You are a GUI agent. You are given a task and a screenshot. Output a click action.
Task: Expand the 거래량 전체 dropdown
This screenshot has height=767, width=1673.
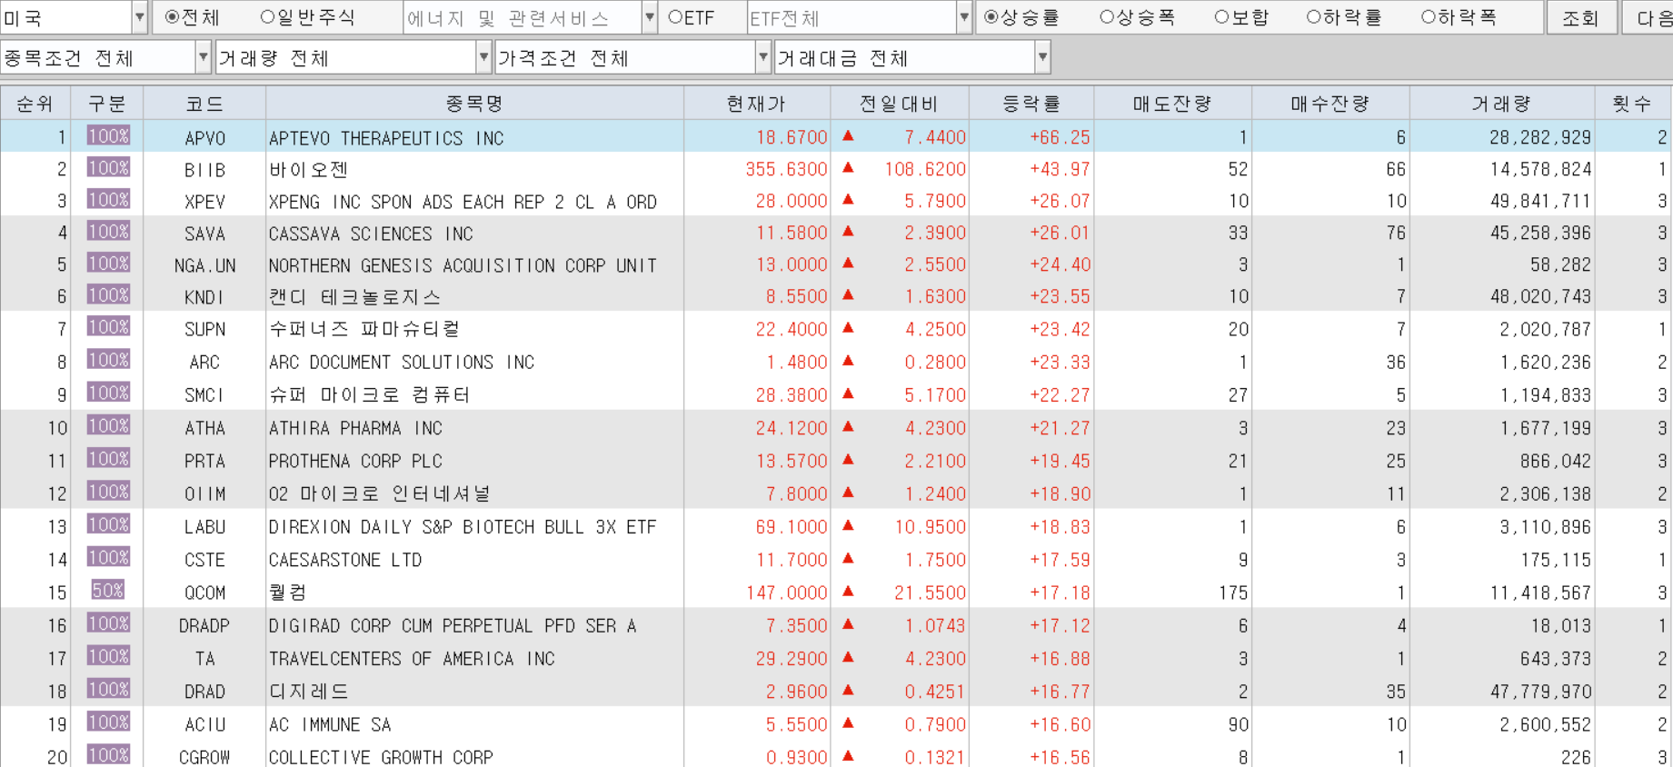point(483,58)
